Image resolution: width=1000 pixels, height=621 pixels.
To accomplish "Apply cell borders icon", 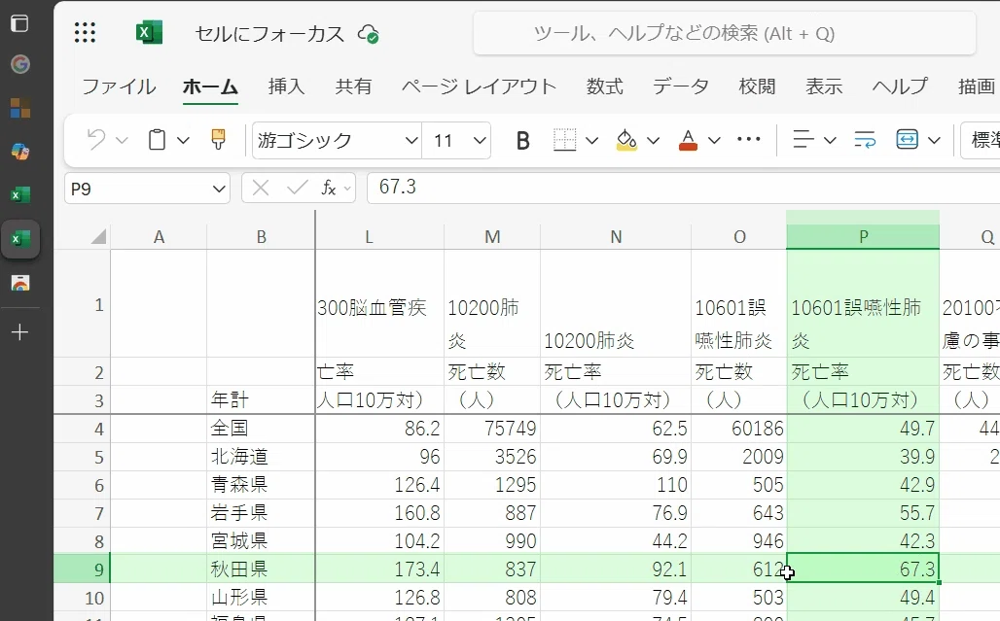I will click(x=564, y=140).
